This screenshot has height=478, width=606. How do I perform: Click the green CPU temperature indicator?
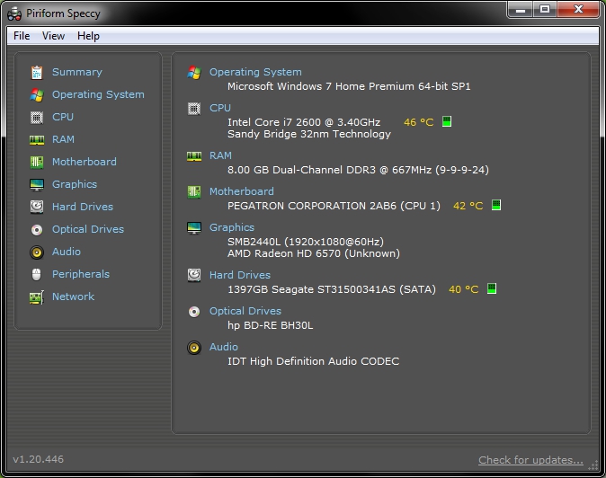pos(447,122)
